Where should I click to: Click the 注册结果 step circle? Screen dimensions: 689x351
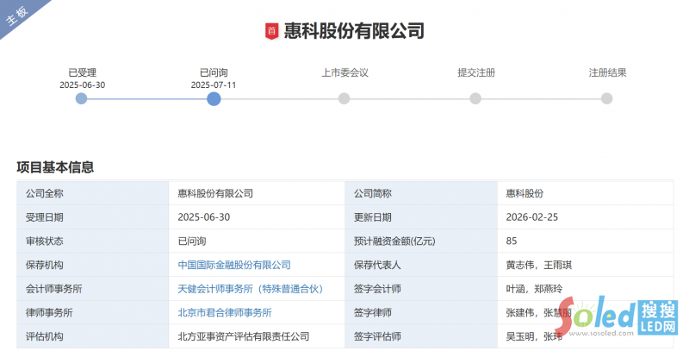[607, 98]
